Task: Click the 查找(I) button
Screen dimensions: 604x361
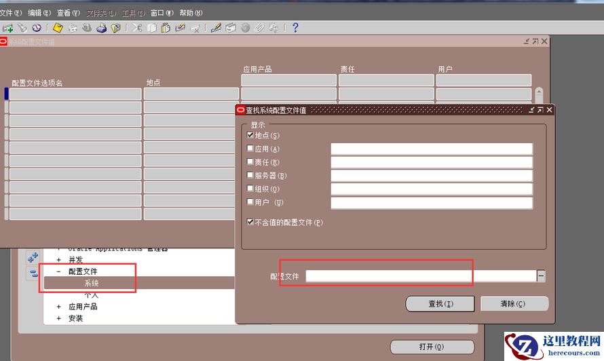Action: coord(440,303)
